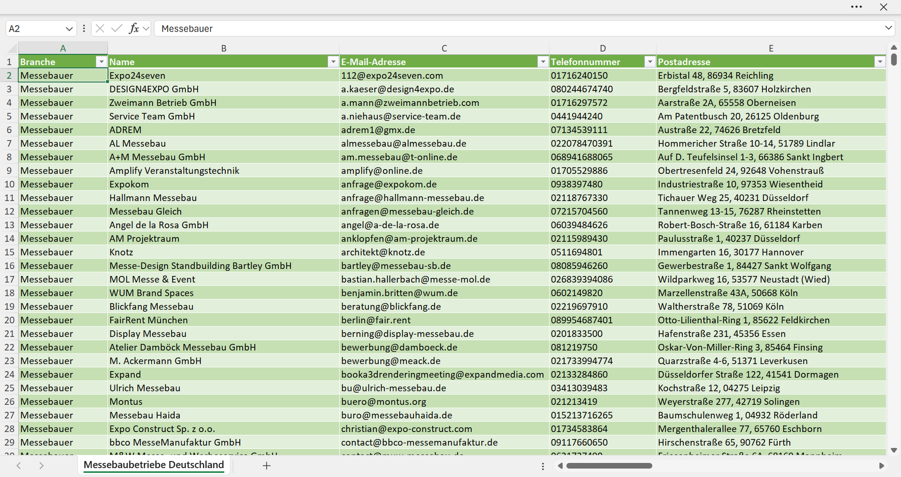Open the Branche column filter dropdown
The width and height of the screenshot is (901, 477).
click(x=101, y=61)
